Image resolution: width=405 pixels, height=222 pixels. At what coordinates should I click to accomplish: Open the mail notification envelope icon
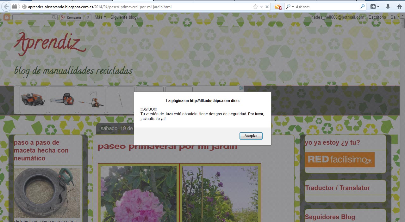(278, 7)
